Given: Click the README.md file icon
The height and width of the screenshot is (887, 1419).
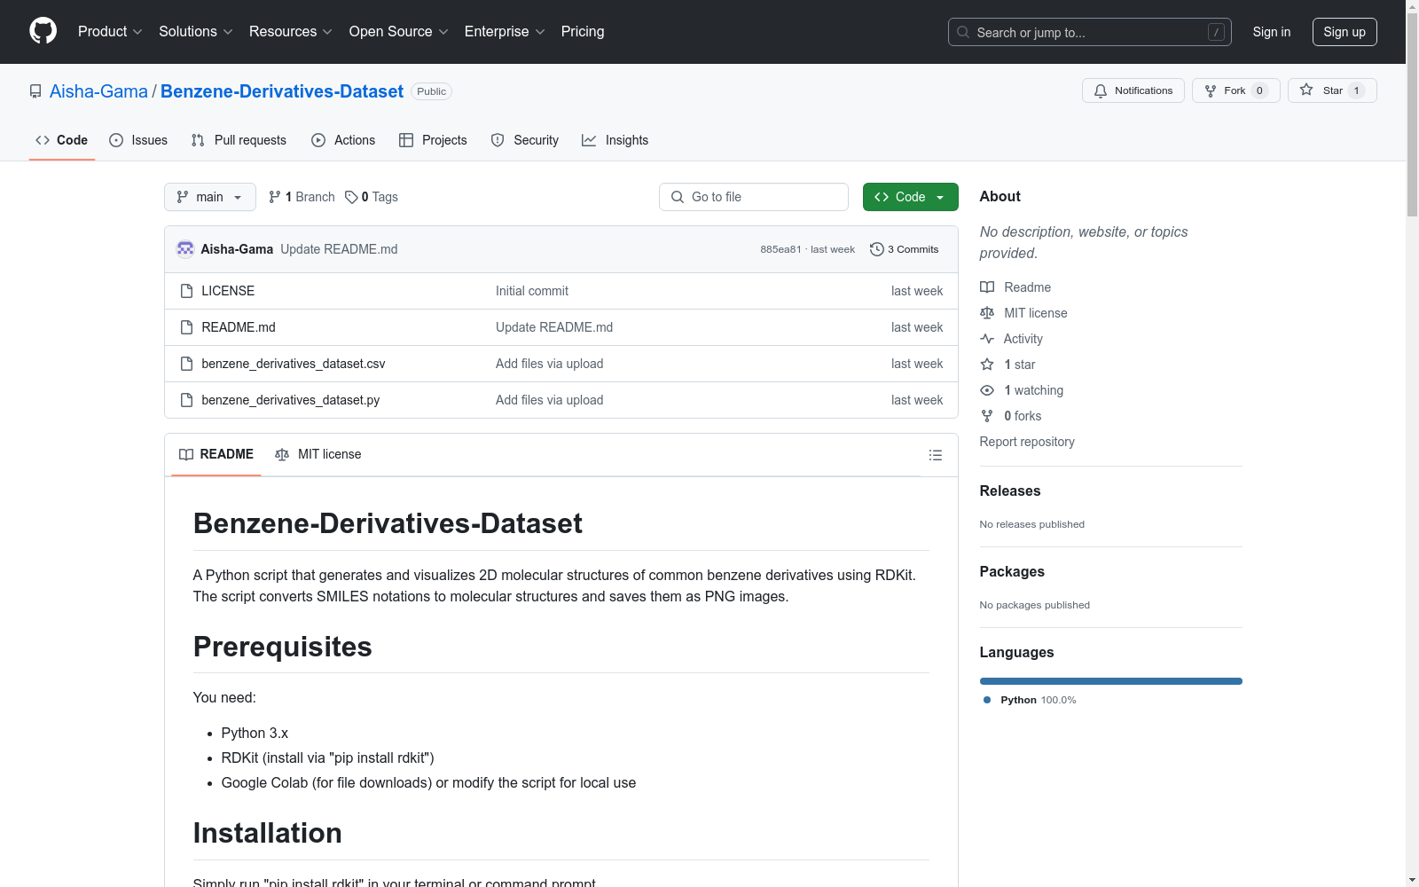Looking at the screenshot, I should pyautogui.click(x=186, y=327).
